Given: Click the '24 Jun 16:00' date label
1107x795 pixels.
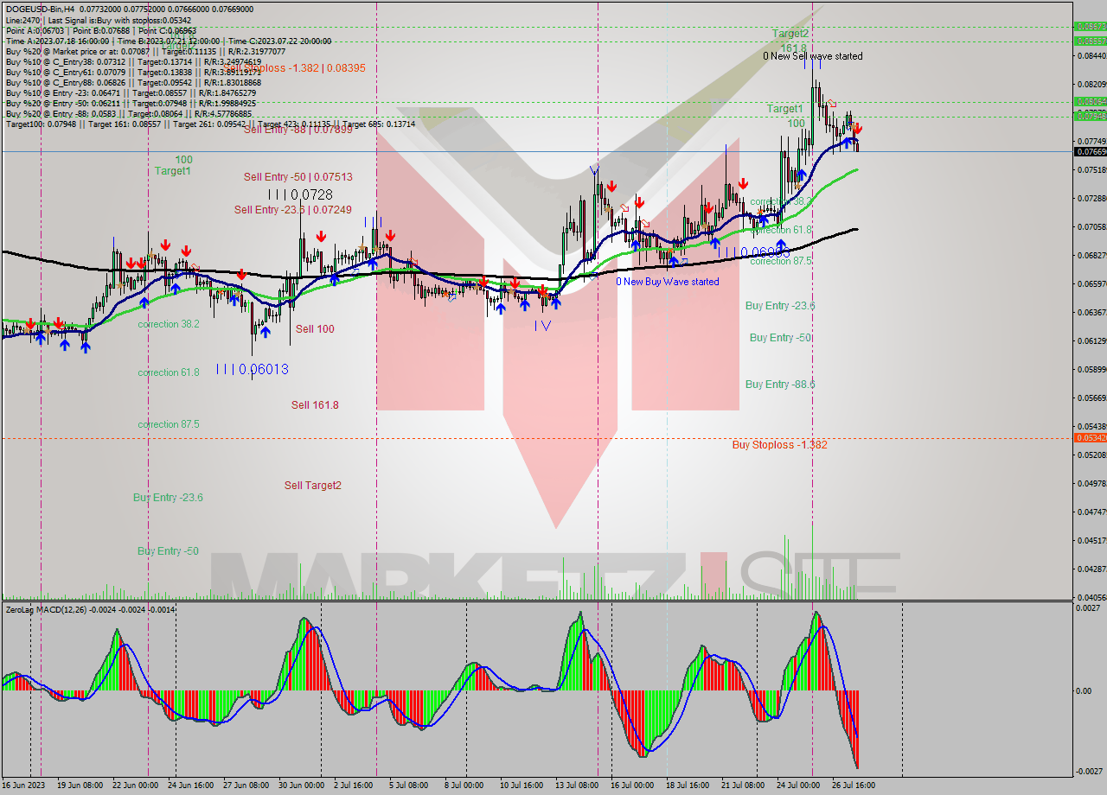Looking at the screenshot, I should [190, 785].
